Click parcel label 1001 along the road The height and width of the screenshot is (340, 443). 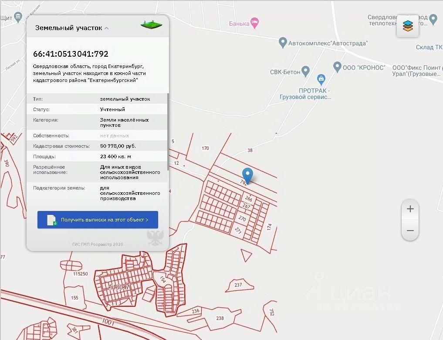tap(108, 322)
